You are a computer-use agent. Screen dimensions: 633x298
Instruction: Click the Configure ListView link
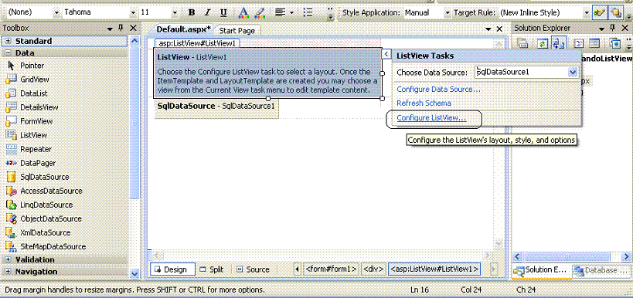[431, 118]
